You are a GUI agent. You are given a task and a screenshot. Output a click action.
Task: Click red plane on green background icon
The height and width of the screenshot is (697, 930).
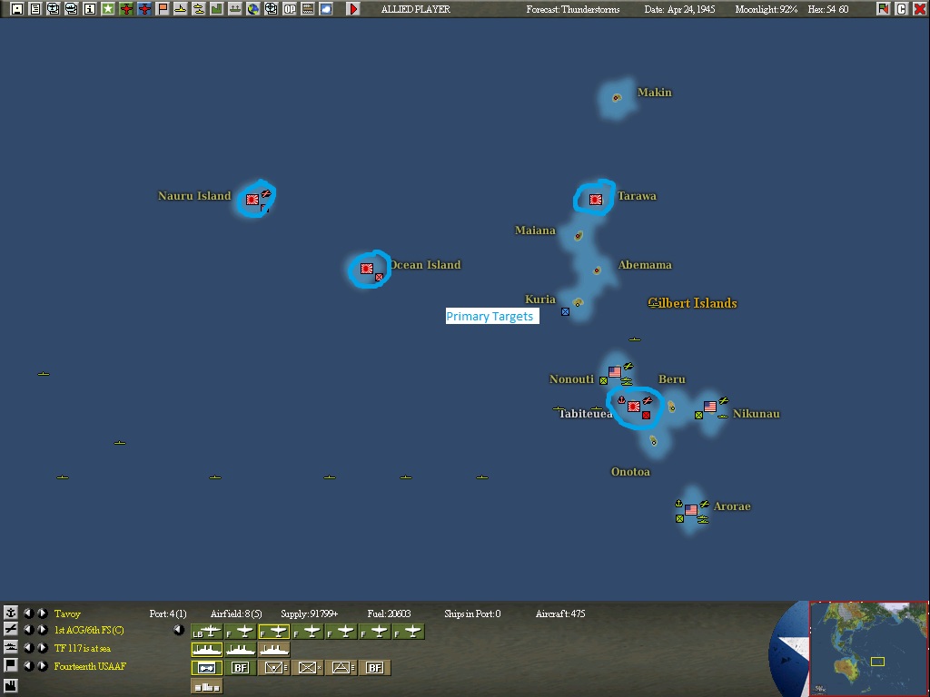[x=126, y=9]
